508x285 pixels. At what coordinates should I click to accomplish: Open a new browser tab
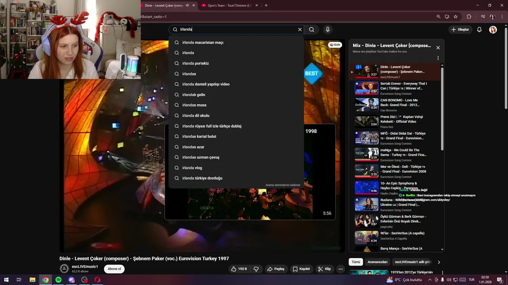pyautogui.click(x=266, y=6)
